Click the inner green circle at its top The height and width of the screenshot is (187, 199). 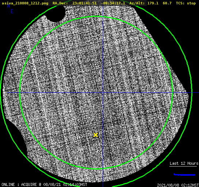coord(96,16)
